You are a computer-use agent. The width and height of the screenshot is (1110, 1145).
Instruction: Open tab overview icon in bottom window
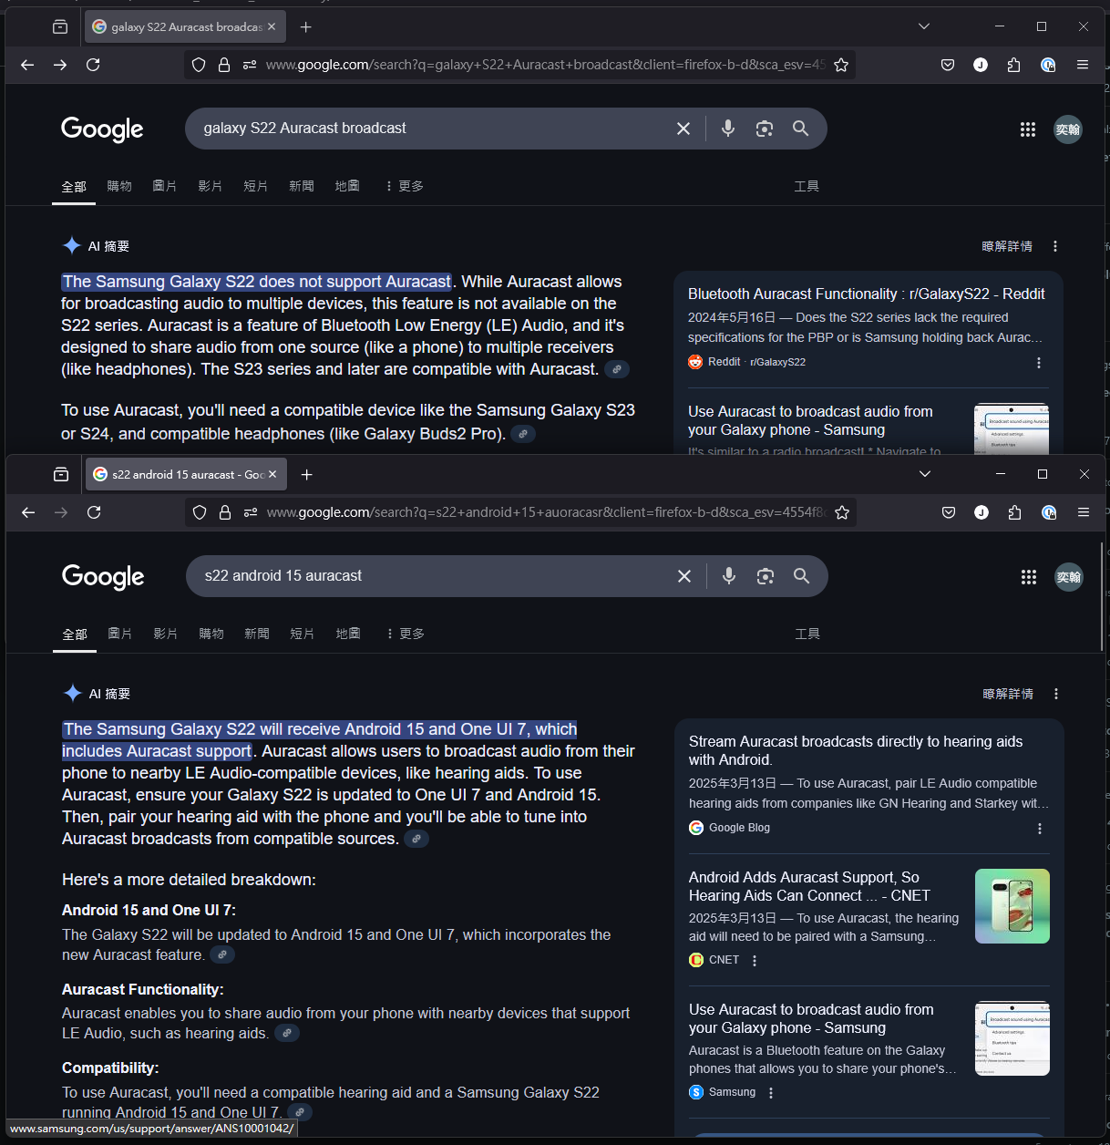pos(61,474)
